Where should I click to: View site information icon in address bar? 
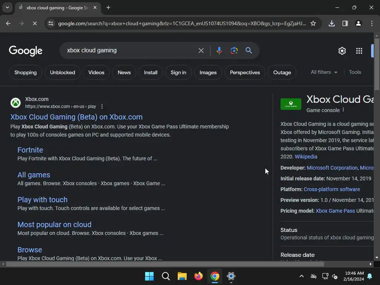click(51, 23)
